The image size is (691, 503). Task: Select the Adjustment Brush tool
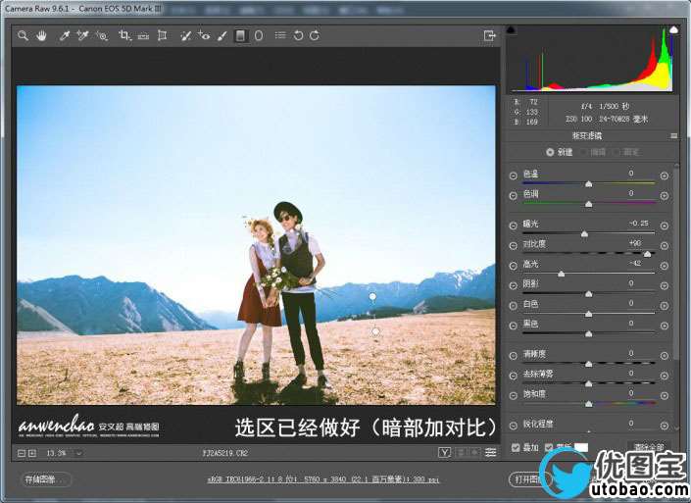pos(222,36)
